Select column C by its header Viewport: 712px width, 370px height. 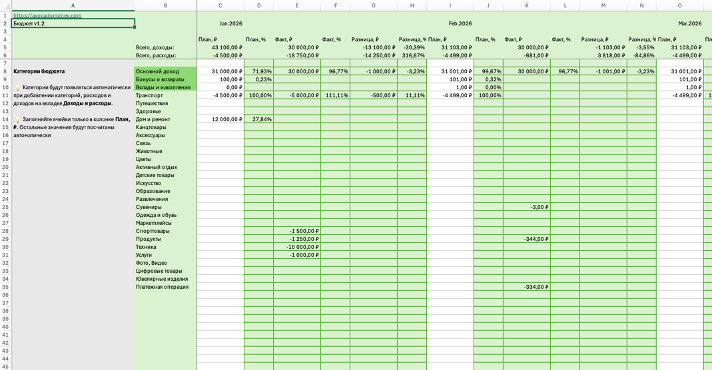click(x=220, y=5)
